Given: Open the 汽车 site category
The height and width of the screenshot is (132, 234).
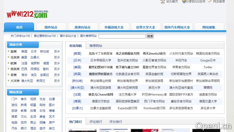Looking at the screenshot, I should [x=14, y=128].
